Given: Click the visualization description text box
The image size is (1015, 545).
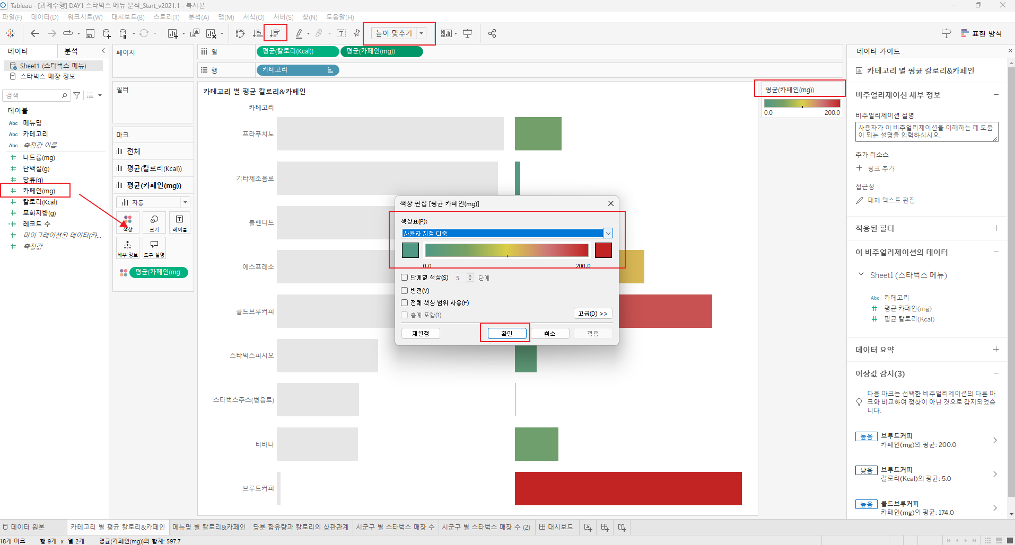Looking at the screenshot, I should [x=926, y=132].
